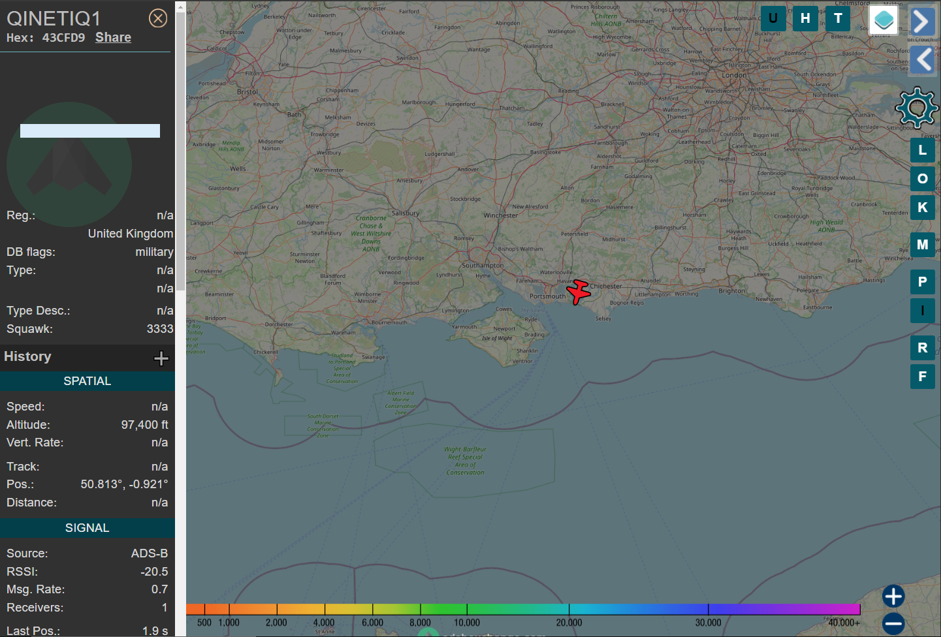941x637 pixels.
Task: Click the United Kingdom country text
Action: point(131,234)
